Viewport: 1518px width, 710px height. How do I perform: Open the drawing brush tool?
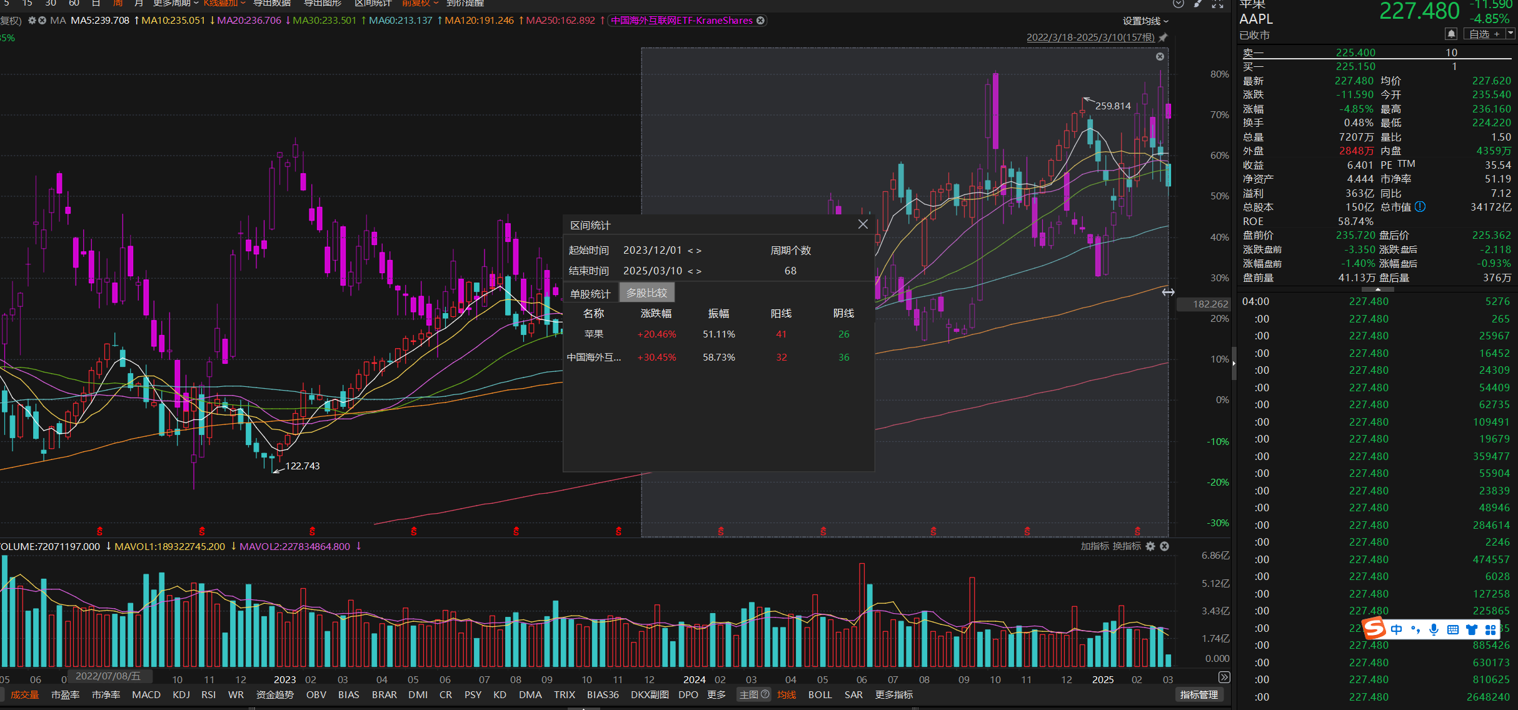click(x=1198, y=4)
